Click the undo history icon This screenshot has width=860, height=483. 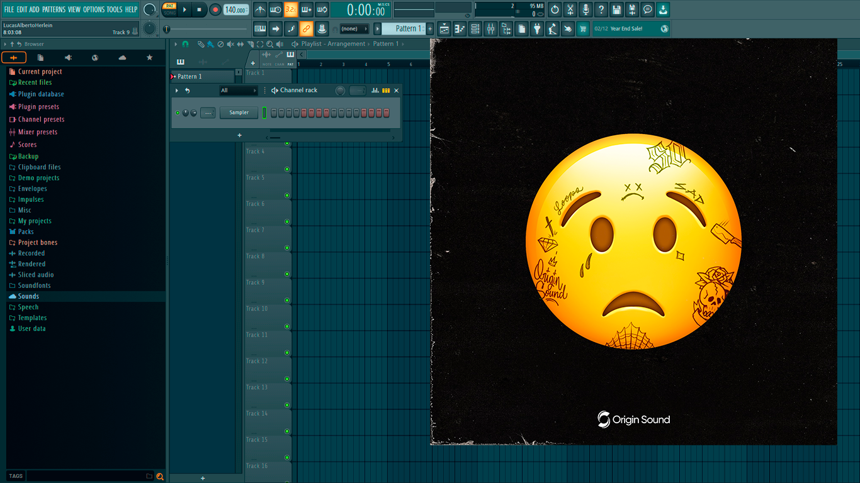(555, 9)
